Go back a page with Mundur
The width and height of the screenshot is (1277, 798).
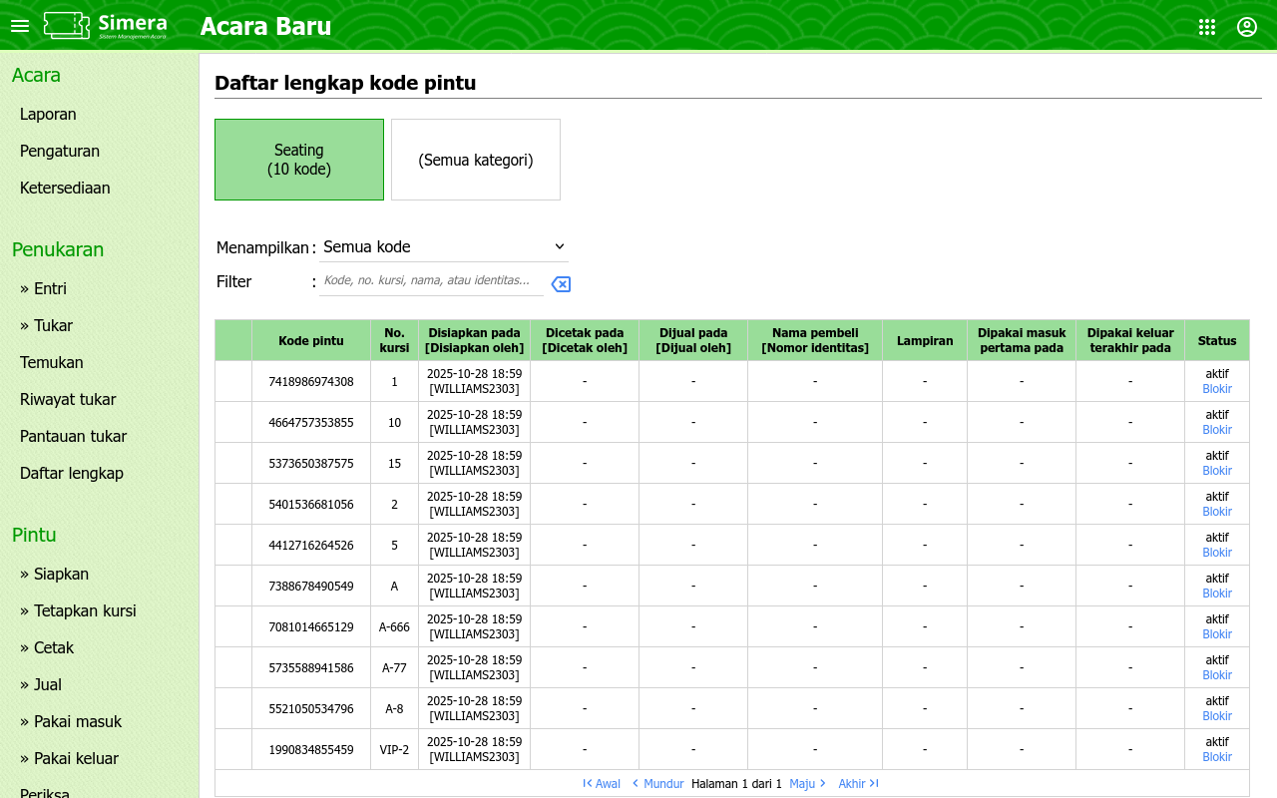[657, 784]
